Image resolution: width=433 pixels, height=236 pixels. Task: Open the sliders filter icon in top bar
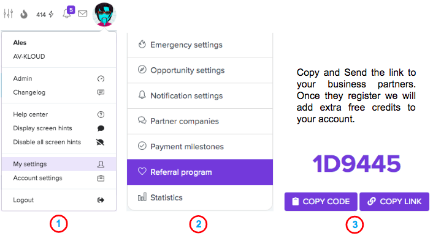[x=9, y=13]
